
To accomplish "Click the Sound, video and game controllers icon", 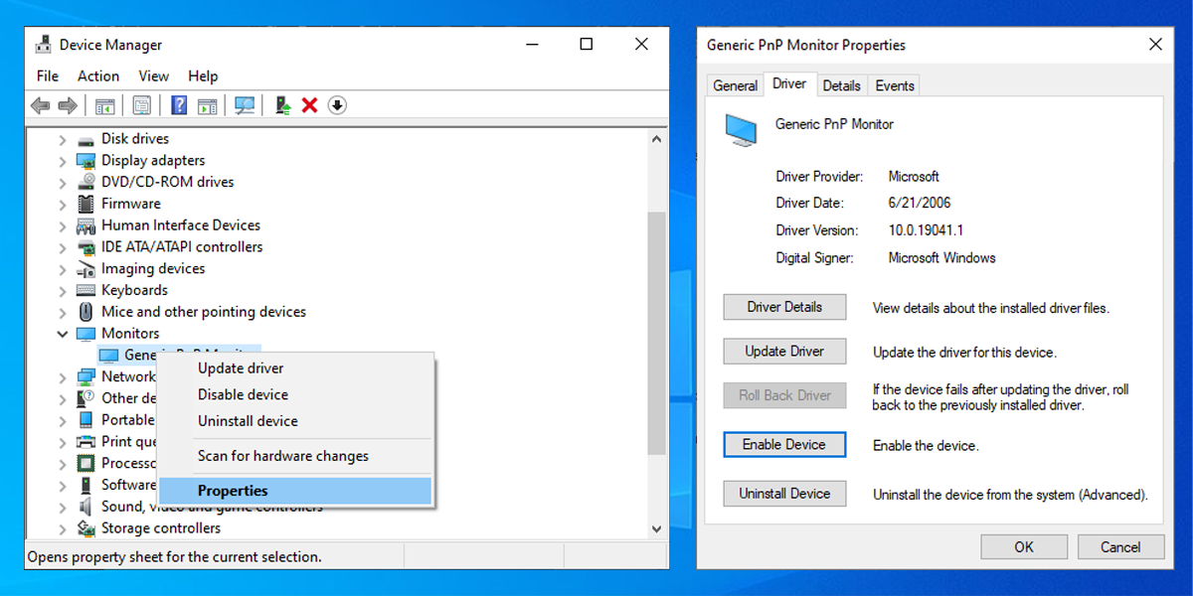I will click(86, 507).
